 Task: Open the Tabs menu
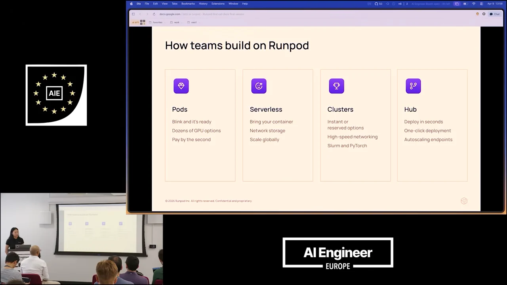click(x=174, y=4)
